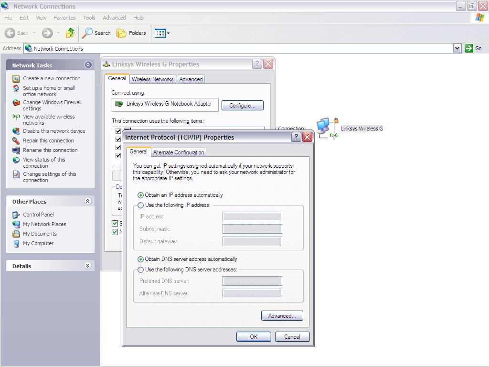The image size is (489, 367).
Task: Open the Favorites menu
Action: [x=64, y=18]
